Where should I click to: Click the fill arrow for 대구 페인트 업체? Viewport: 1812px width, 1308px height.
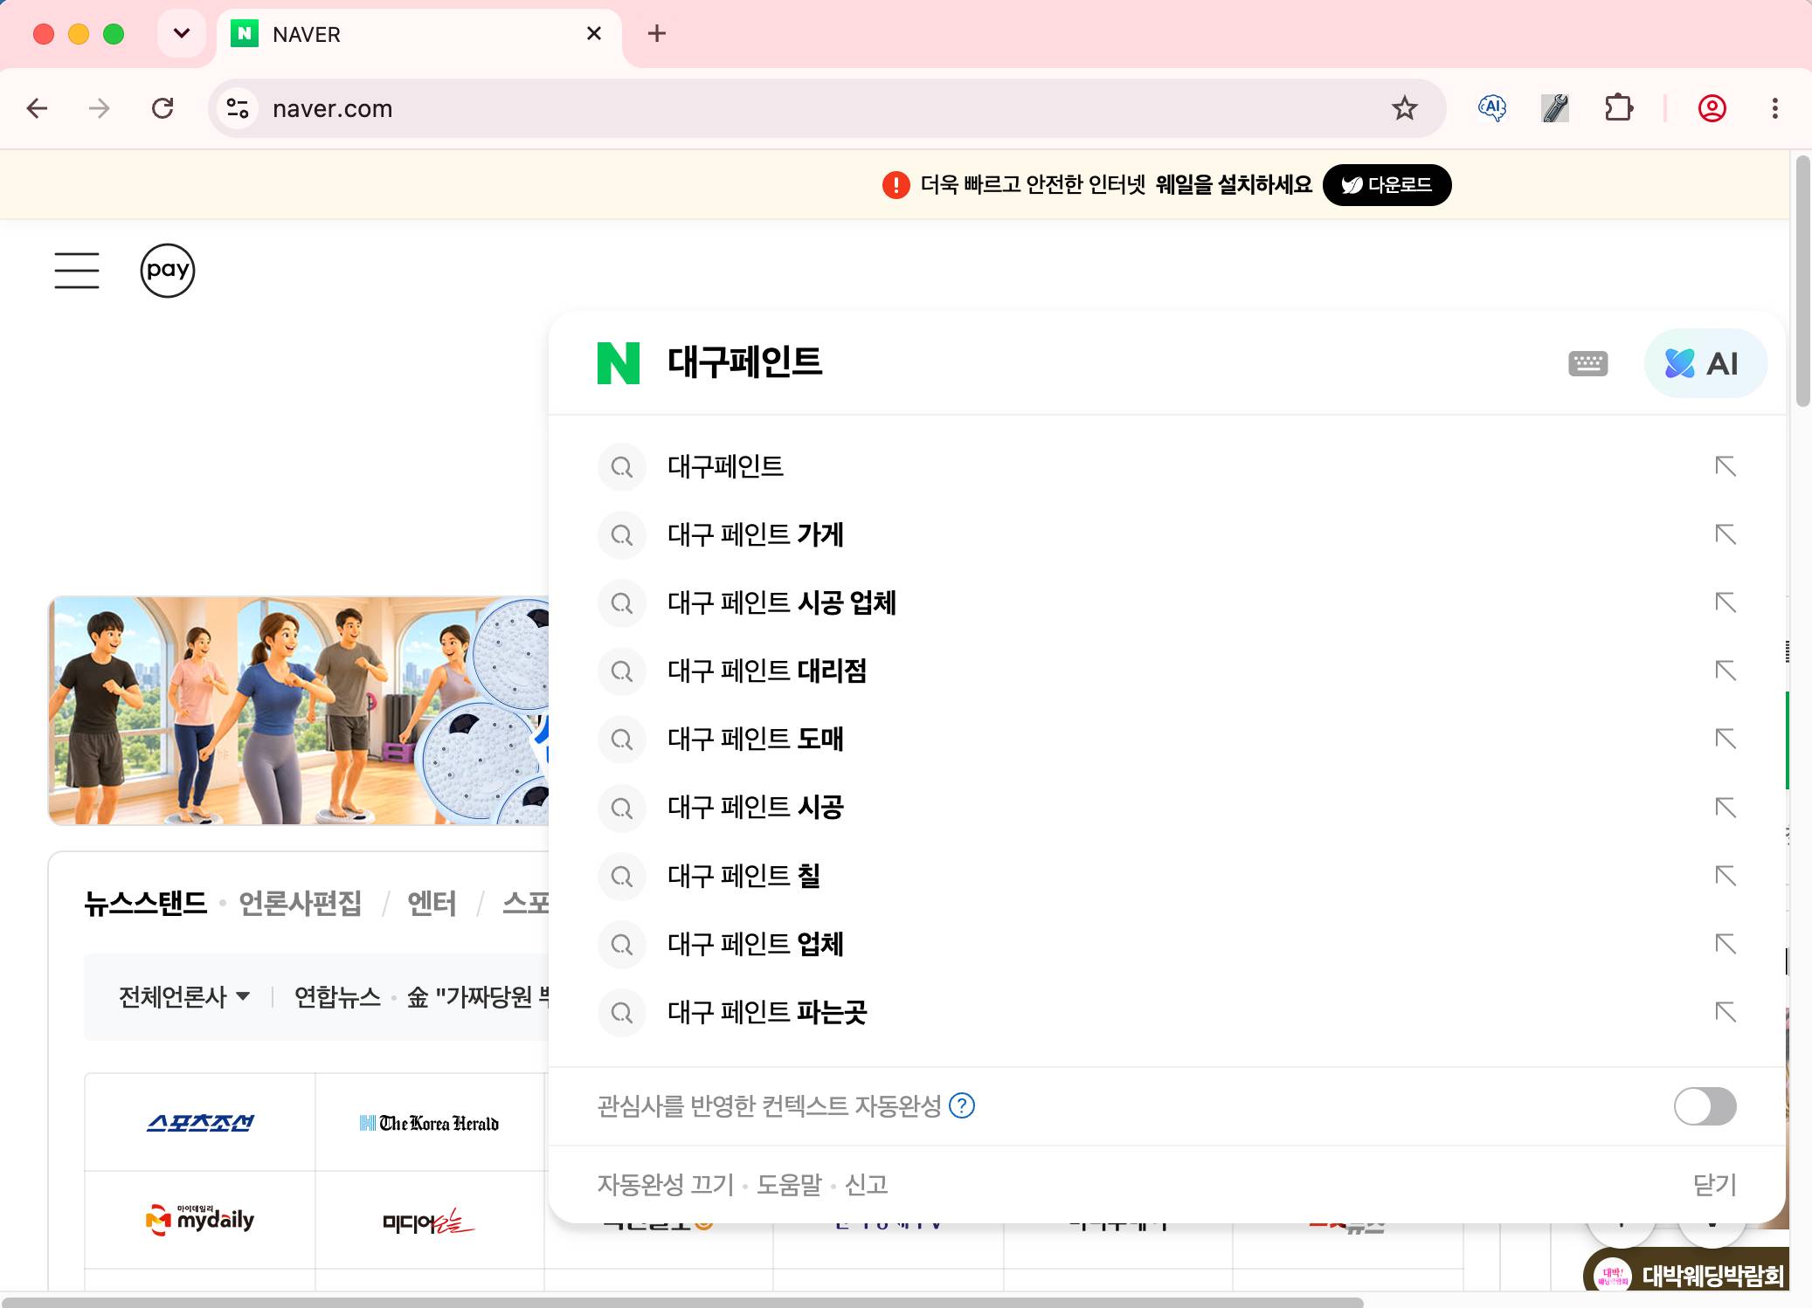point(1725,944)
